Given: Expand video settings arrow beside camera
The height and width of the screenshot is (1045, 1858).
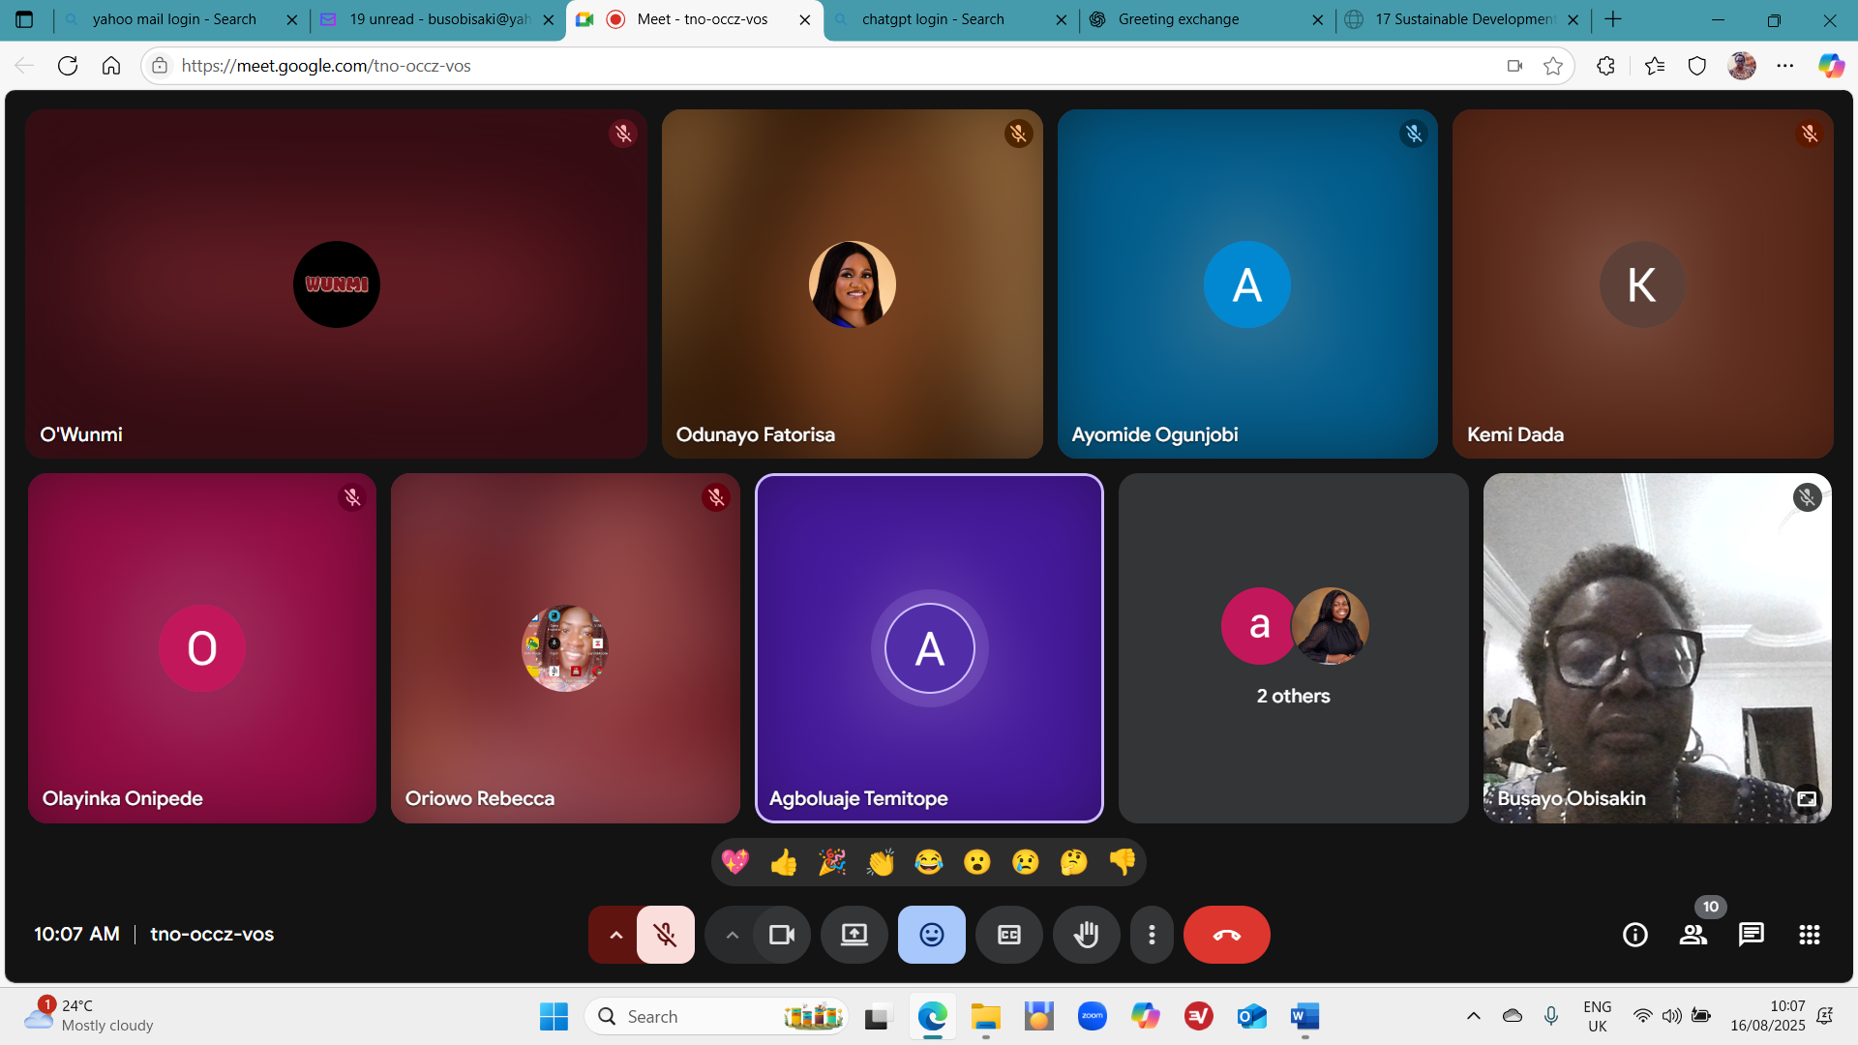Looking at the screenshot, I should [x=732, y=935].
